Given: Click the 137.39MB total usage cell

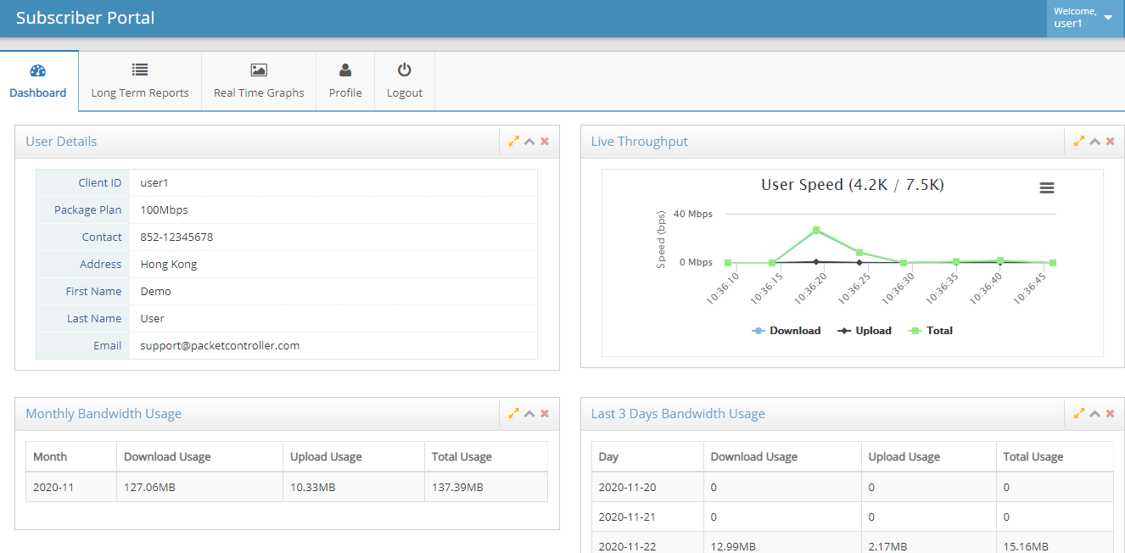Looking at the screenshot, I should [486, 487].
